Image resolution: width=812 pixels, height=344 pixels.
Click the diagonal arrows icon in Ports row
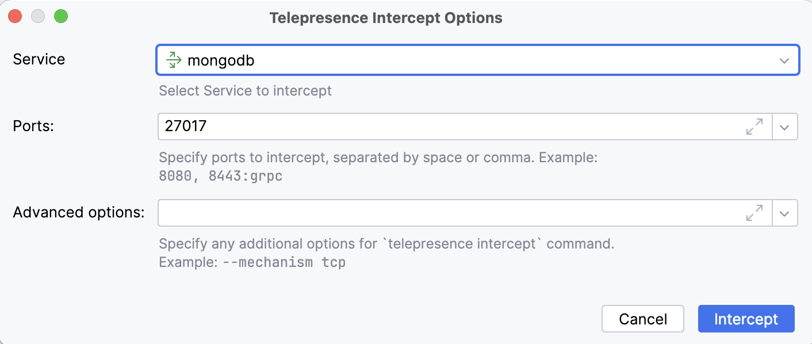(x=755, y=127)
